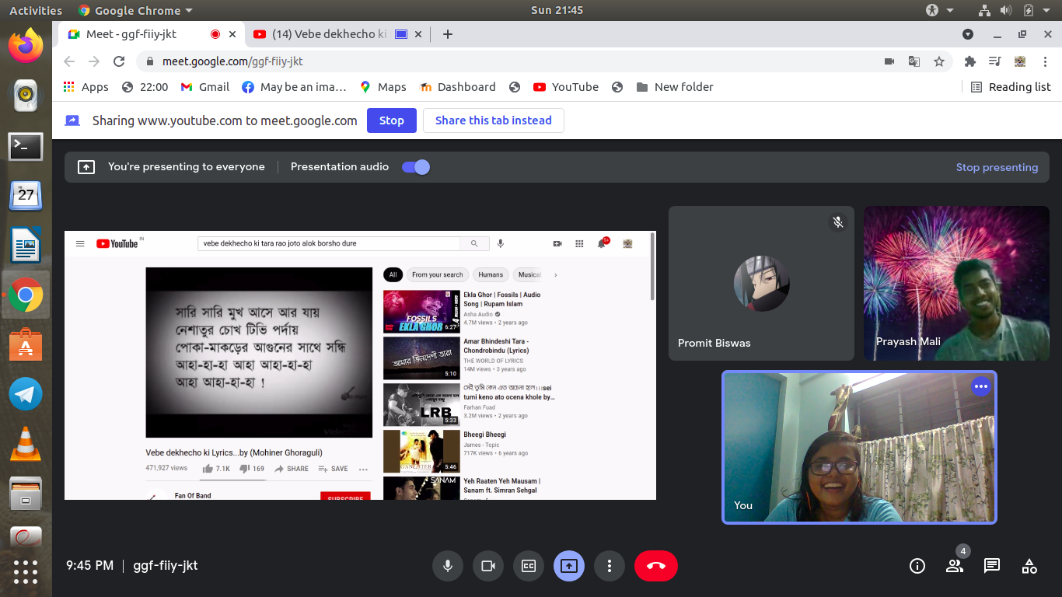Open options on your self-view tile
Viewport: 1062px width, 597px height.
point(981,386)
